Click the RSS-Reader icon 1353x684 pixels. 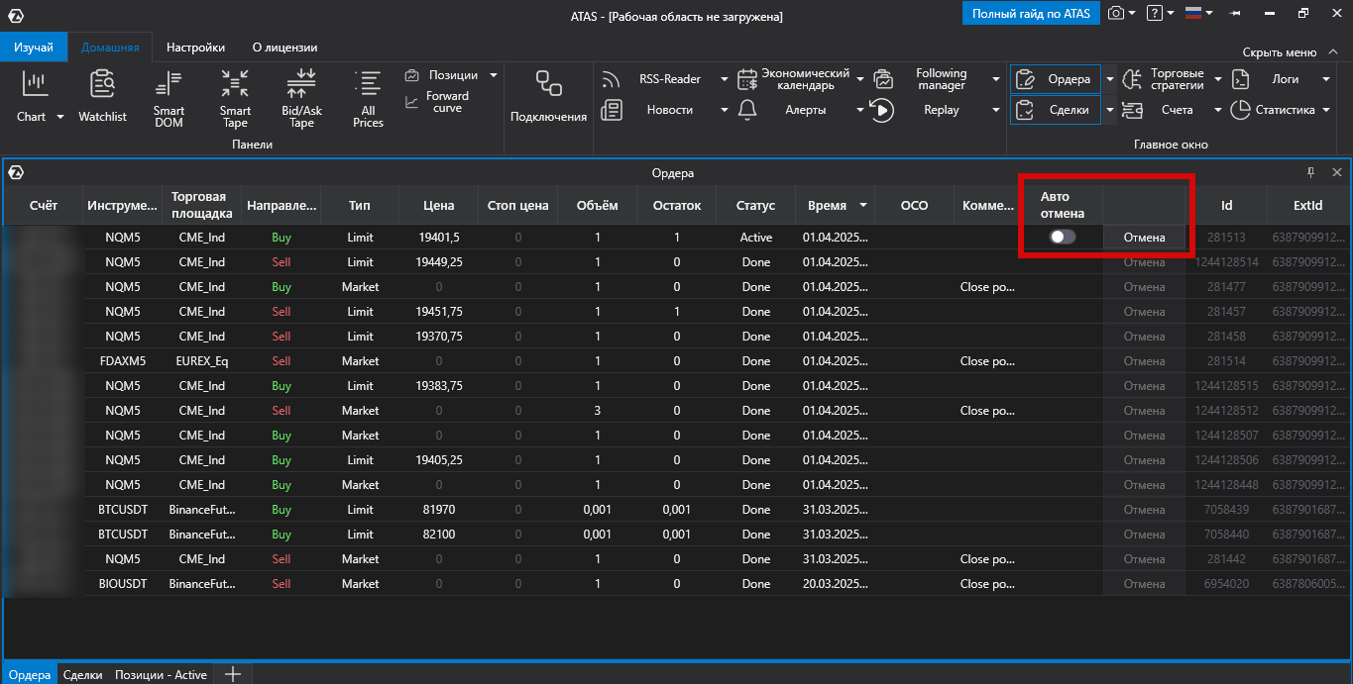click(612, 79)
